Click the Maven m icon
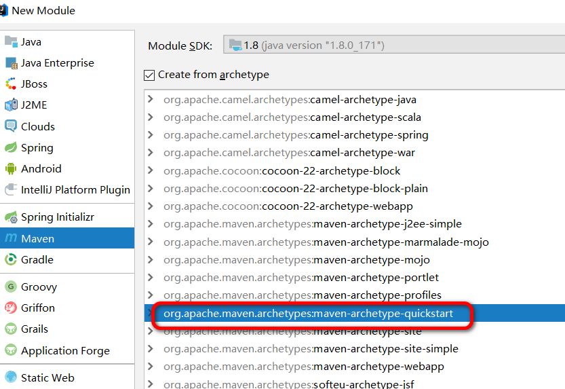Viewport: 565px width, 389px height. [11, 238]
